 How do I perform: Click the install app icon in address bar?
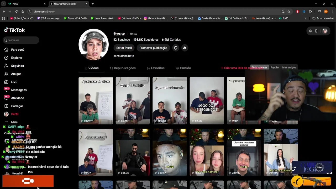click(x=283, y=12)
